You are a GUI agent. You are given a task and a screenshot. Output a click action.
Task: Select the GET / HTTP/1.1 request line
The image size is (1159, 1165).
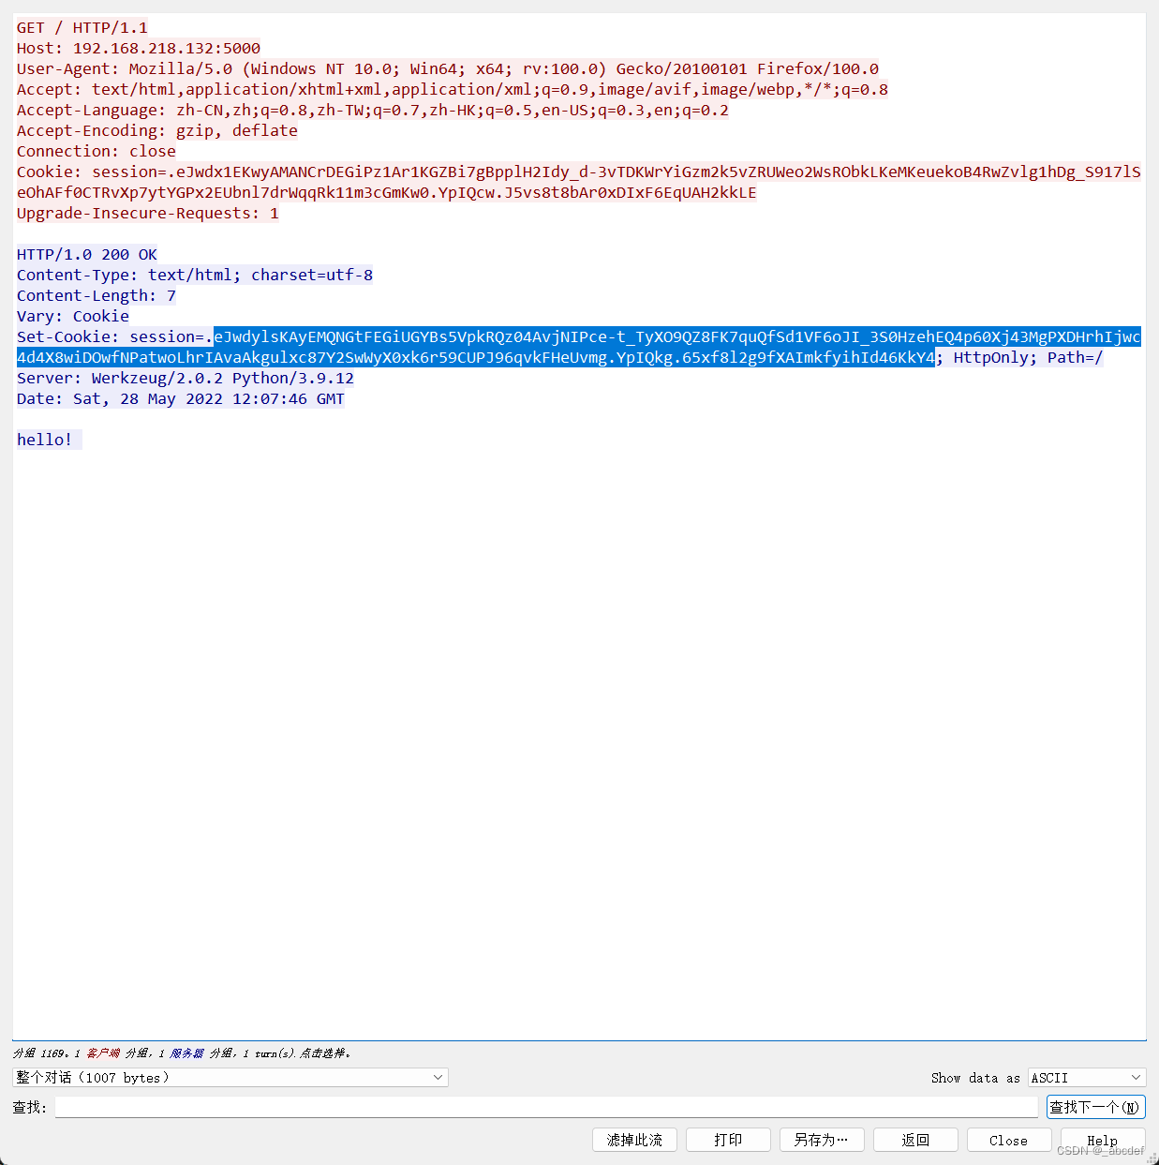(82, 27)
